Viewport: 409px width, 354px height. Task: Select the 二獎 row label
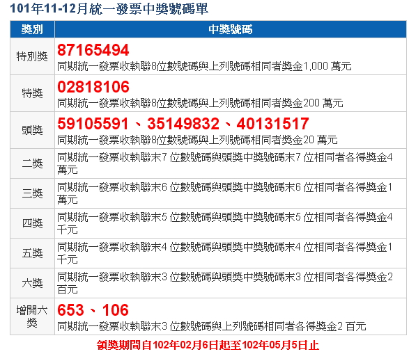(x=32, y=163)
